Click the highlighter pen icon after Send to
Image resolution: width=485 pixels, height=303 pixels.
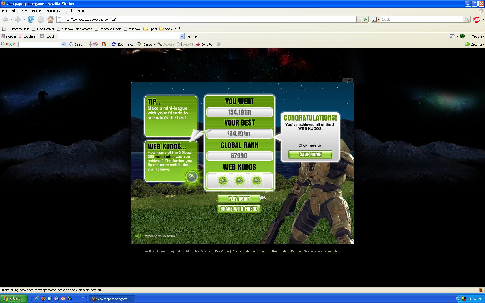(x=218, y=44)
